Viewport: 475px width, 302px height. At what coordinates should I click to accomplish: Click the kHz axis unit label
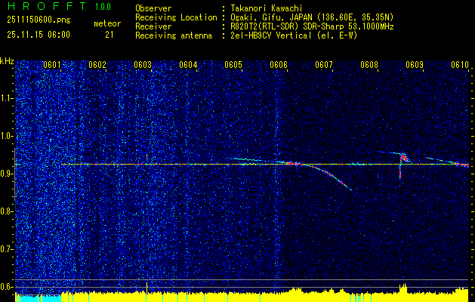pos(7,61)
